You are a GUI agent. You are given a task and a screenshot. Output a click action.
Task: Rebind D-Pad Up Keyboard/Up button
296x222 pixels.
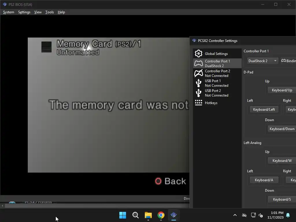282,90
